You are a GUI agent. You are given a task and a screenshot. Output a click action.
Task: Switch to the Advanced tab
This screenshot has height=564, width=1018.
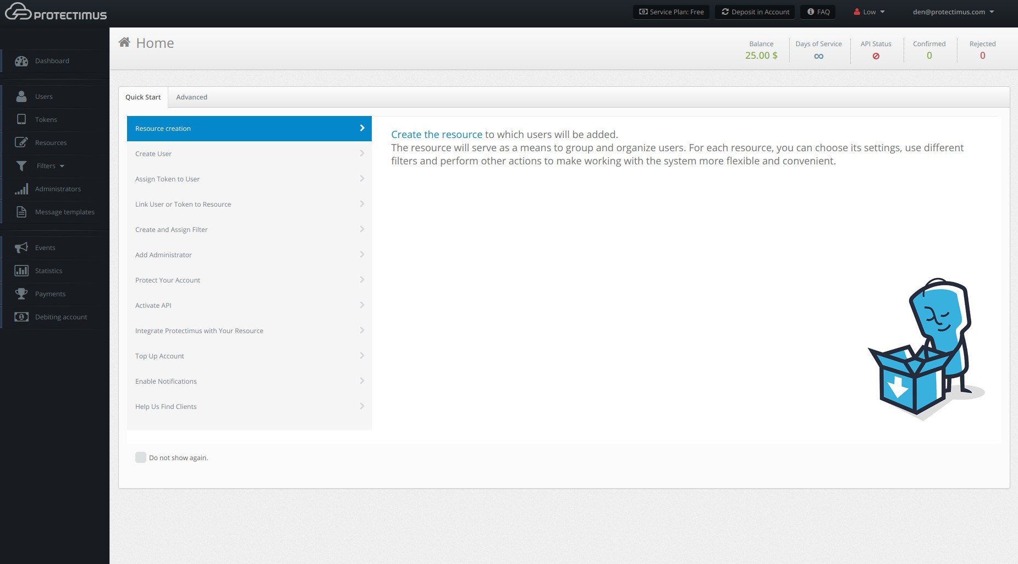tap(191, 97)
